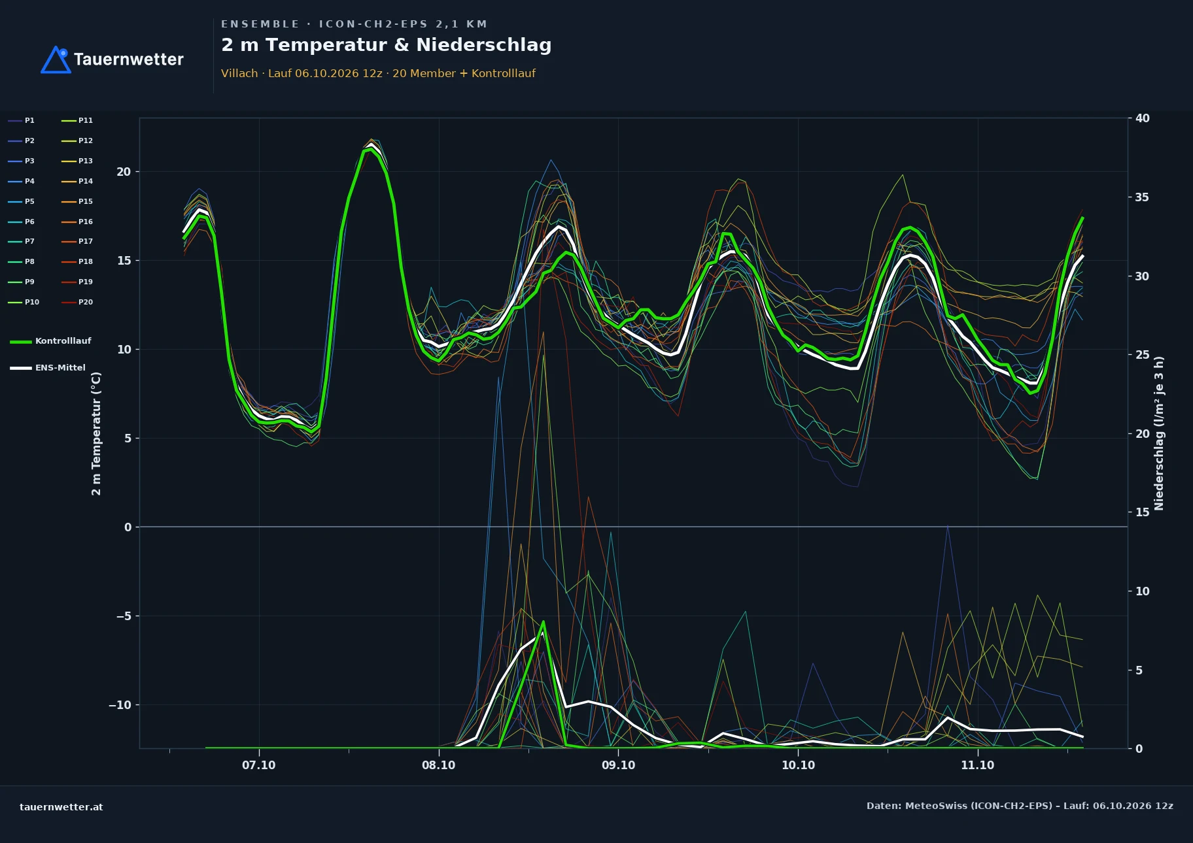Click the 09.10 date axis label
The height and width of the screenshot is (843, 1193).
618,765
